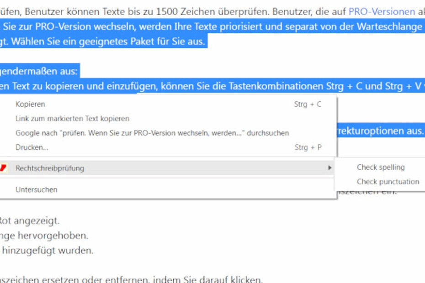Expand the Rechtschreibprüfung submenu arrow
This screenshot has height=283, width=425.
pyautogui.click(x=329, y=168)
